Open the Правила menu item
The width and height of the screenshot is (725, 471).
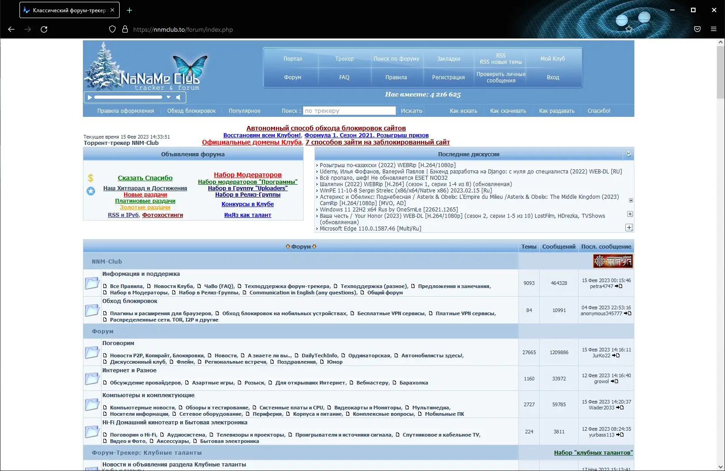(x=396, y=77)
